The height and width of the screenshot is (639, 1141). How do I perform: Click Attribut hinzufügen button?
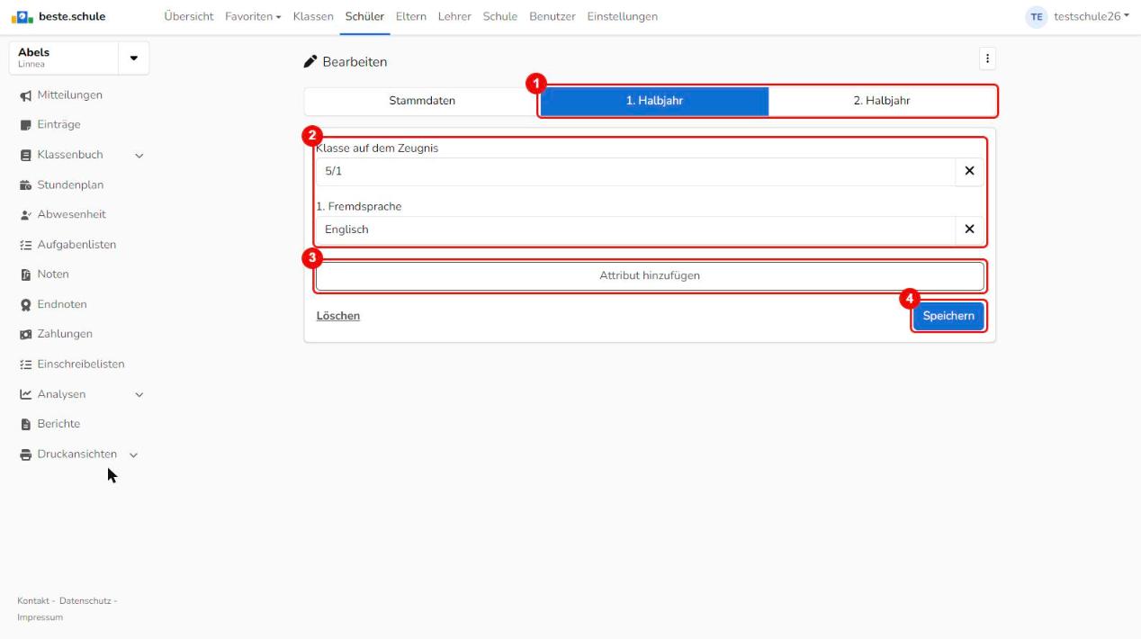[x=650, y=276]
